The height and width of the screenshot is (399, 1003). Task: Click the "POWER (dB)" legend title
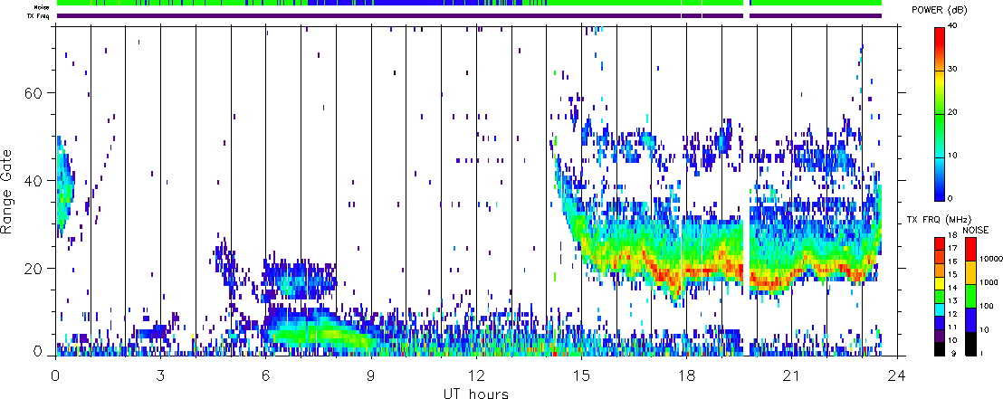[939, 10]
